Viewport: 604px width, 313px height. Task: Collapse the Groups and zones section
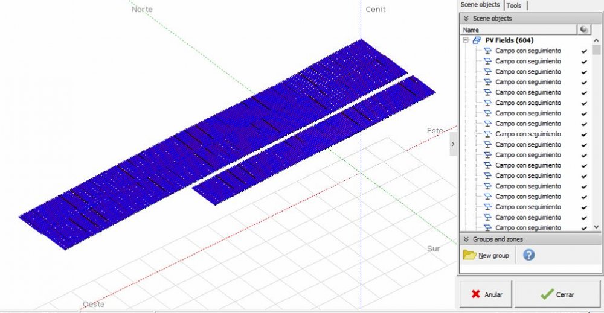tap(466, 239)
